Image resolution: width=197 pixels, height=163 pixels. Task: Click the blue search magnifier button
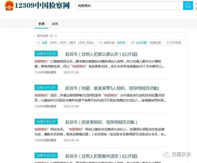tap(188, 6)
